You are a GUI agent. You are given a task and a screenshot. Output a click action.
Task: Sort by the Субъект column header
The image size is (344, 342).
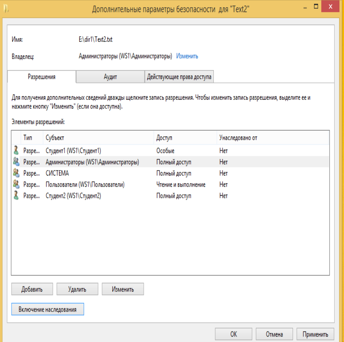pyautogui.click(x=98, y=138)
